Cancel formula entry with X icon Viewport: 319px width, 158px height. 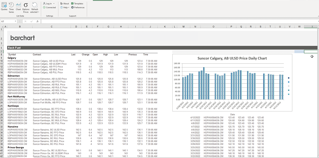26,21
